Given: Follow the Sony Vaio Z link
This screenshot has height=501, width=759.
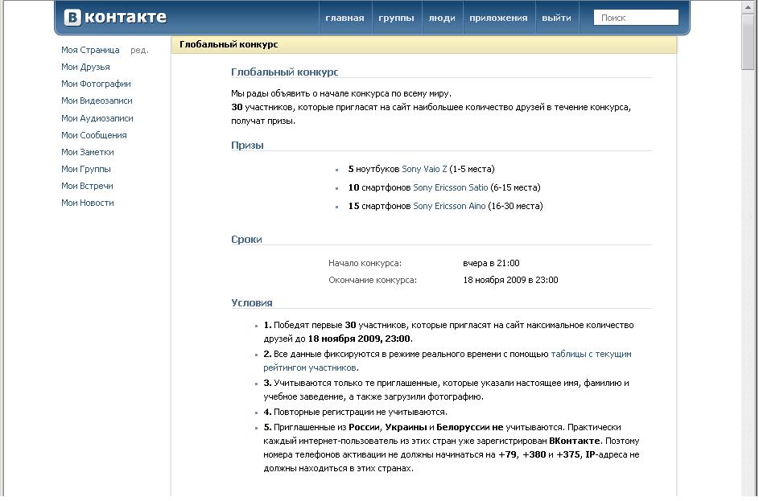Looking at the screenshot, I should [x=424, y=169].
